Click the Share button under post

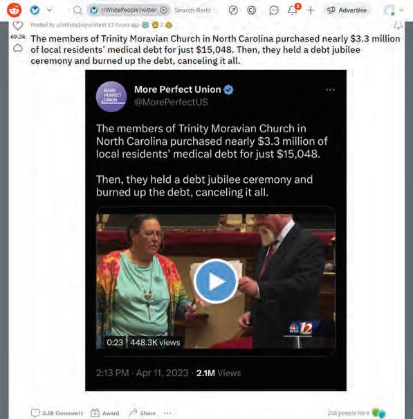tap(142, 413)
